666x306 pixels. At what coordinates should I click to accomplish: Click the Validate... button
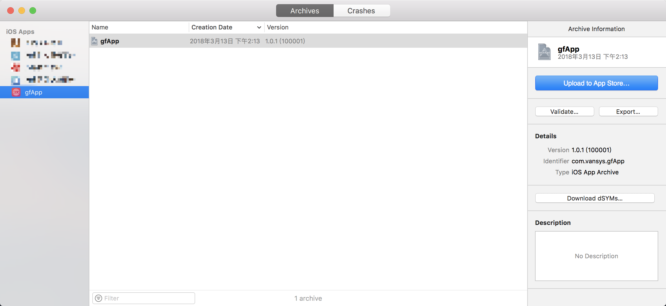pos(564,112)
